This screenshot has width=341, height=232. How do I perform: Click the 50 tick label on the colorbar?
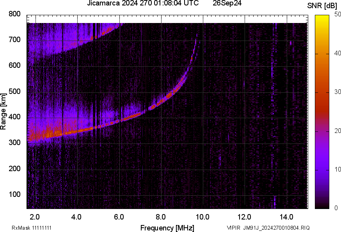click(x=337, y=14)
